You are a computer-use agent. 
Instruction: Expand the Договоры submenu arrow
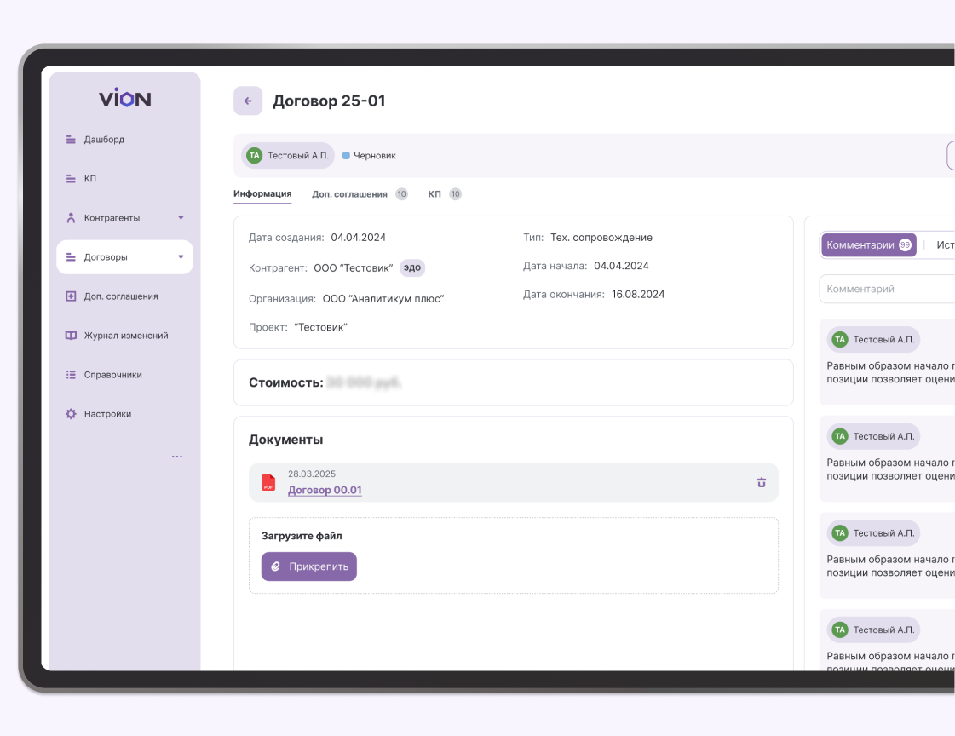pyautogui.click(x=181, y=257)
